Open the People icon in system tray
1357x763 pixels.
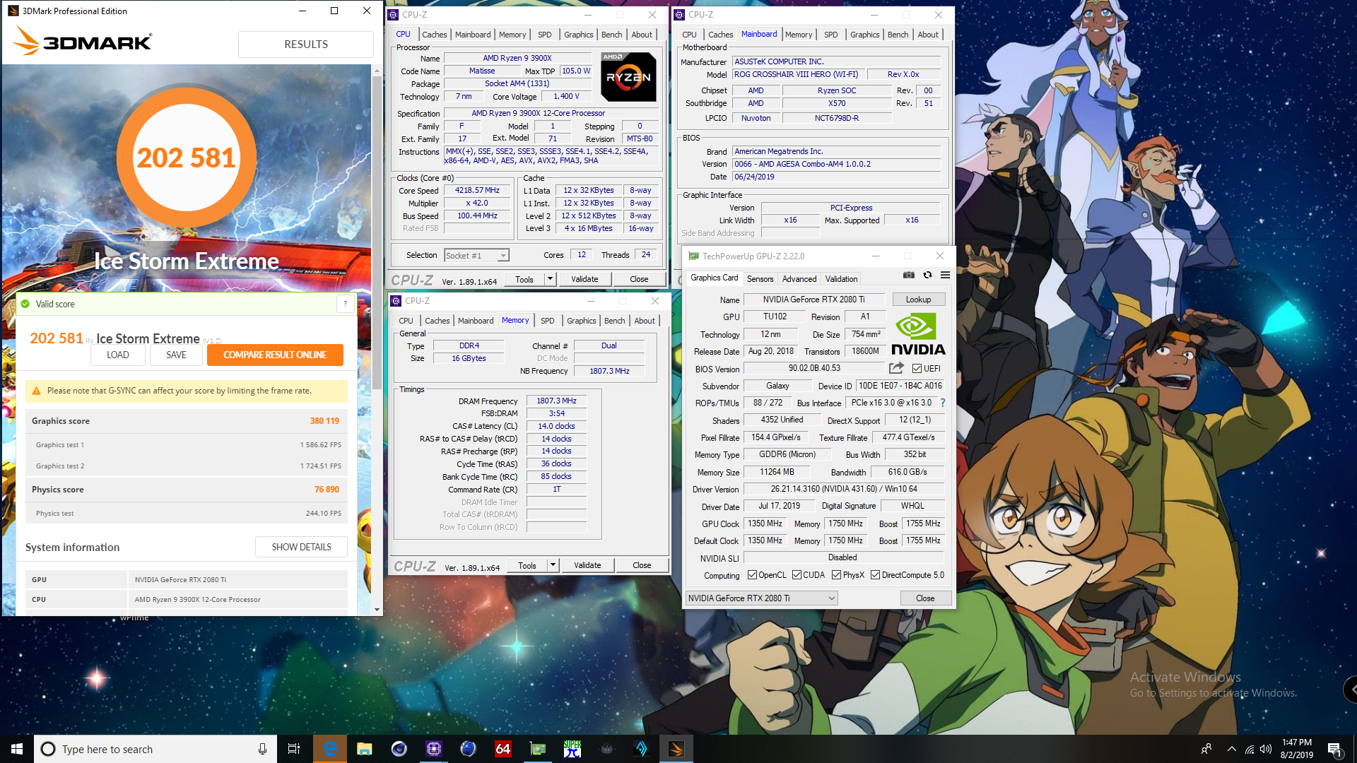(x=1206, y=749)
